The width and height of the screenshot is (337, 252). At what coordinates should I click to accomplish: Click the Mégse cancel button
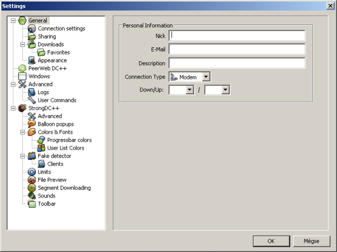(x=312, y=241)
